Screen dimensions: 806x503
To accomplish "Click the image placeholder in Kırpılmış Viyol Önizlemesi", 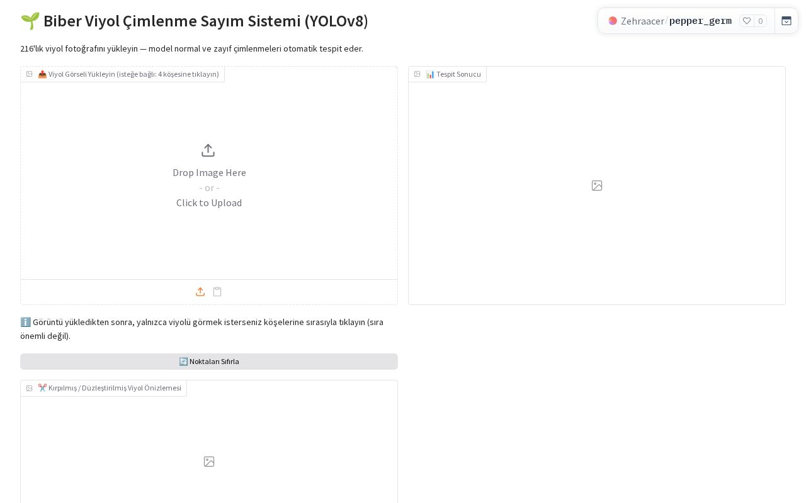I will (x=209, y=462).
